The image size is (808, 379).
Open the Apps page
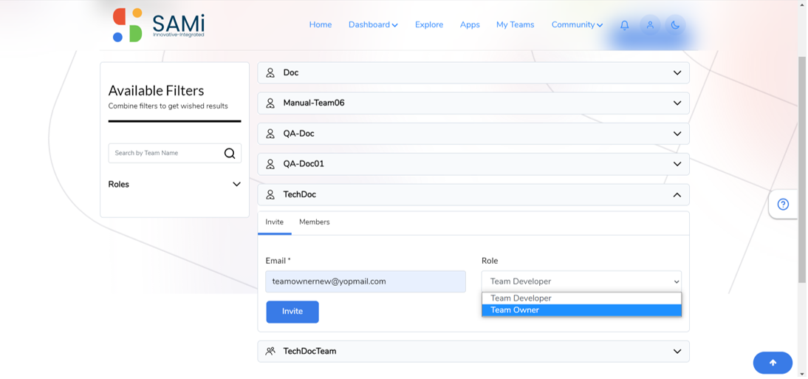click(470, 25)
